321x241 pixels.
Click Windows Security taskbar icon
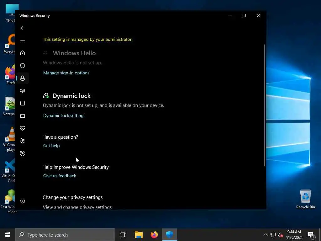170,235
